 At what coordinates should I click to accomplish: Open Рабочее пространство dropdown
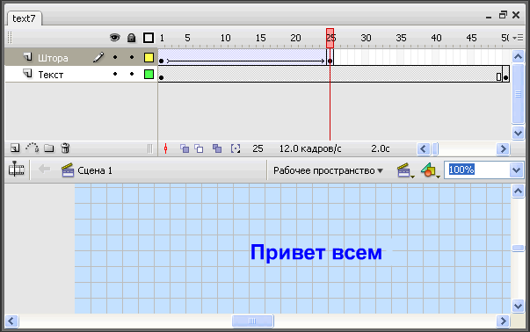coord(328,170)
